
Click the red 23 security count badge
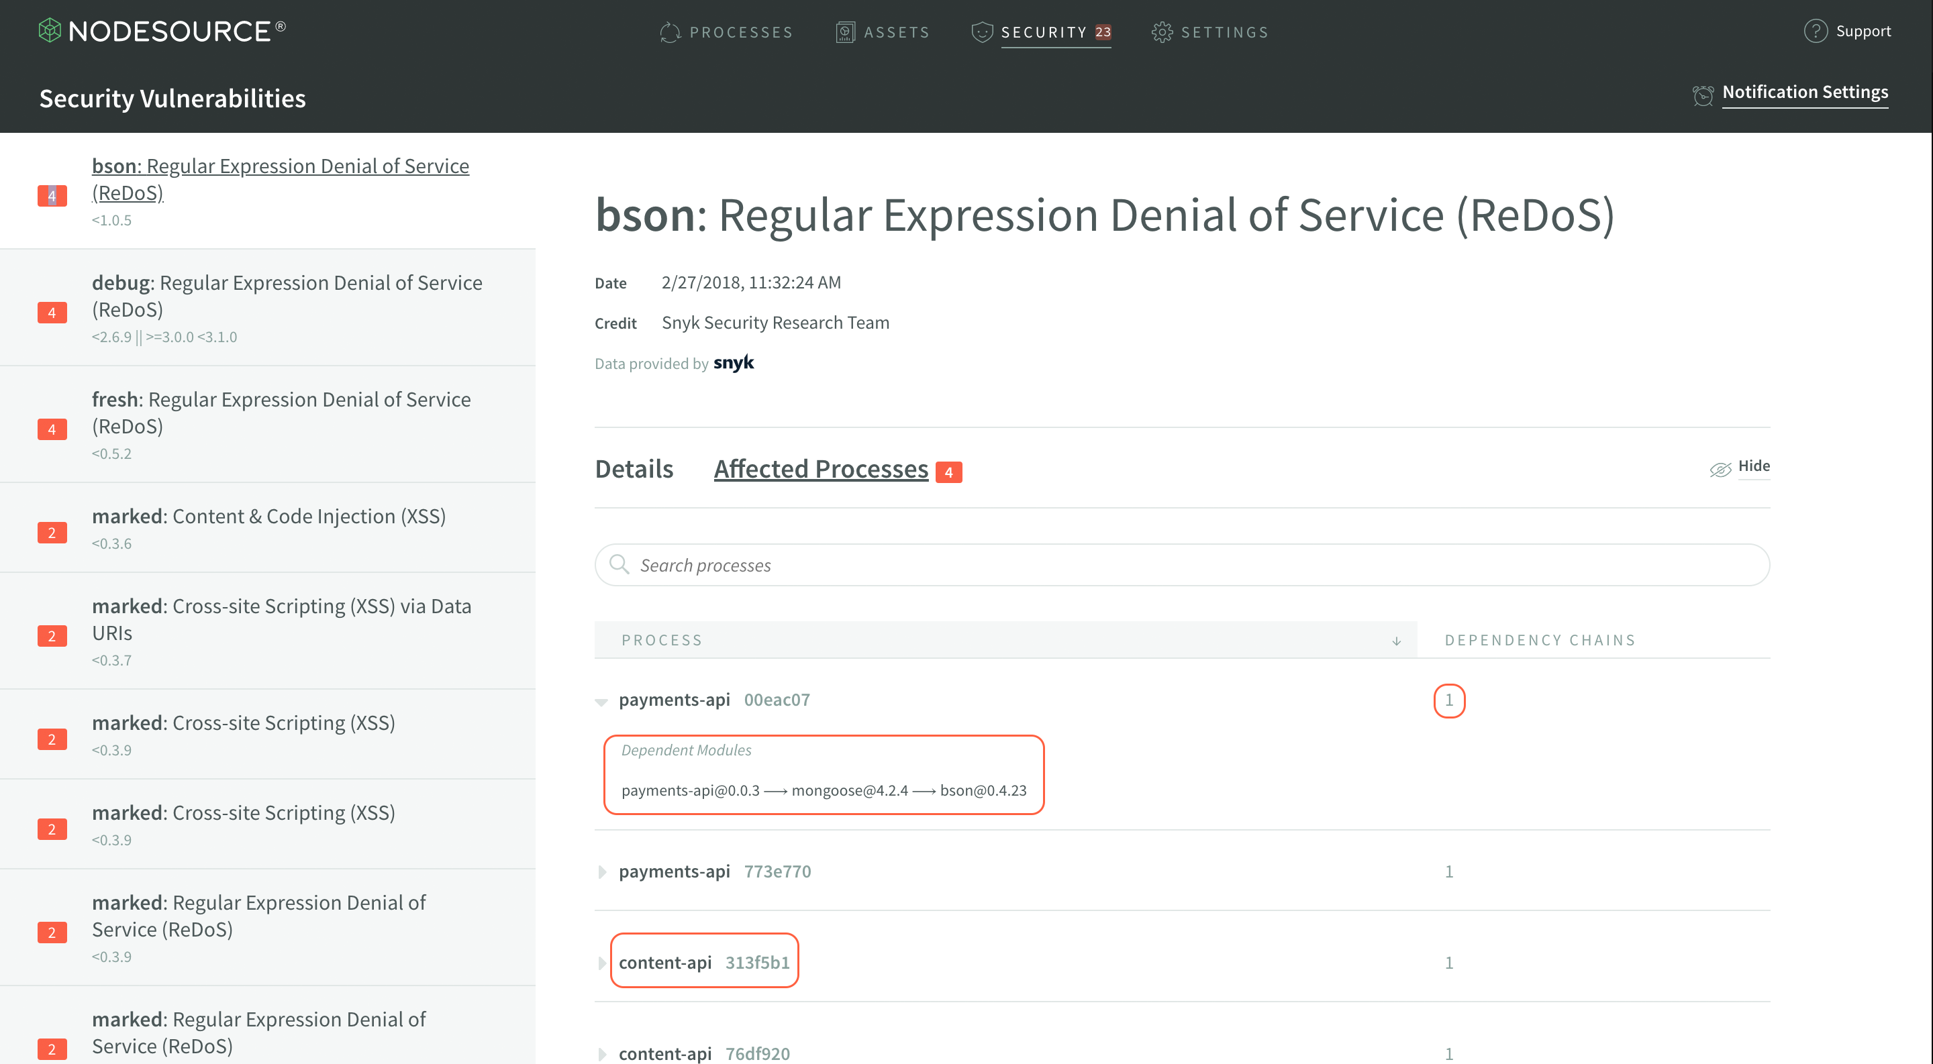coord(1102,32)
